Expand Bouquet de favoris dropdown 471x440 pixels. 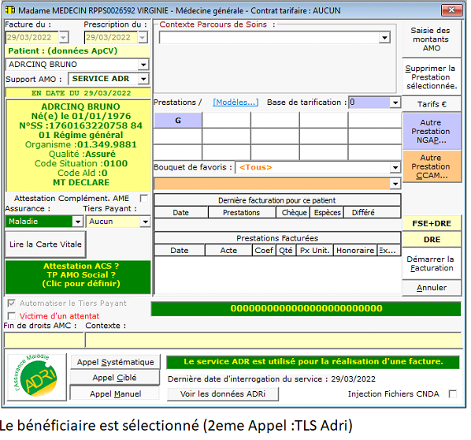tap(395, 167)
